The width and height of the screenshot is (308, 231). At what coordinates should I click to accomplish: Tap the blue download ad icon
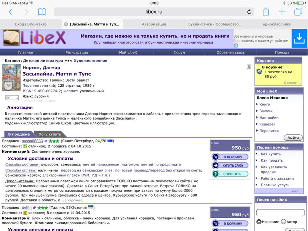299,38
